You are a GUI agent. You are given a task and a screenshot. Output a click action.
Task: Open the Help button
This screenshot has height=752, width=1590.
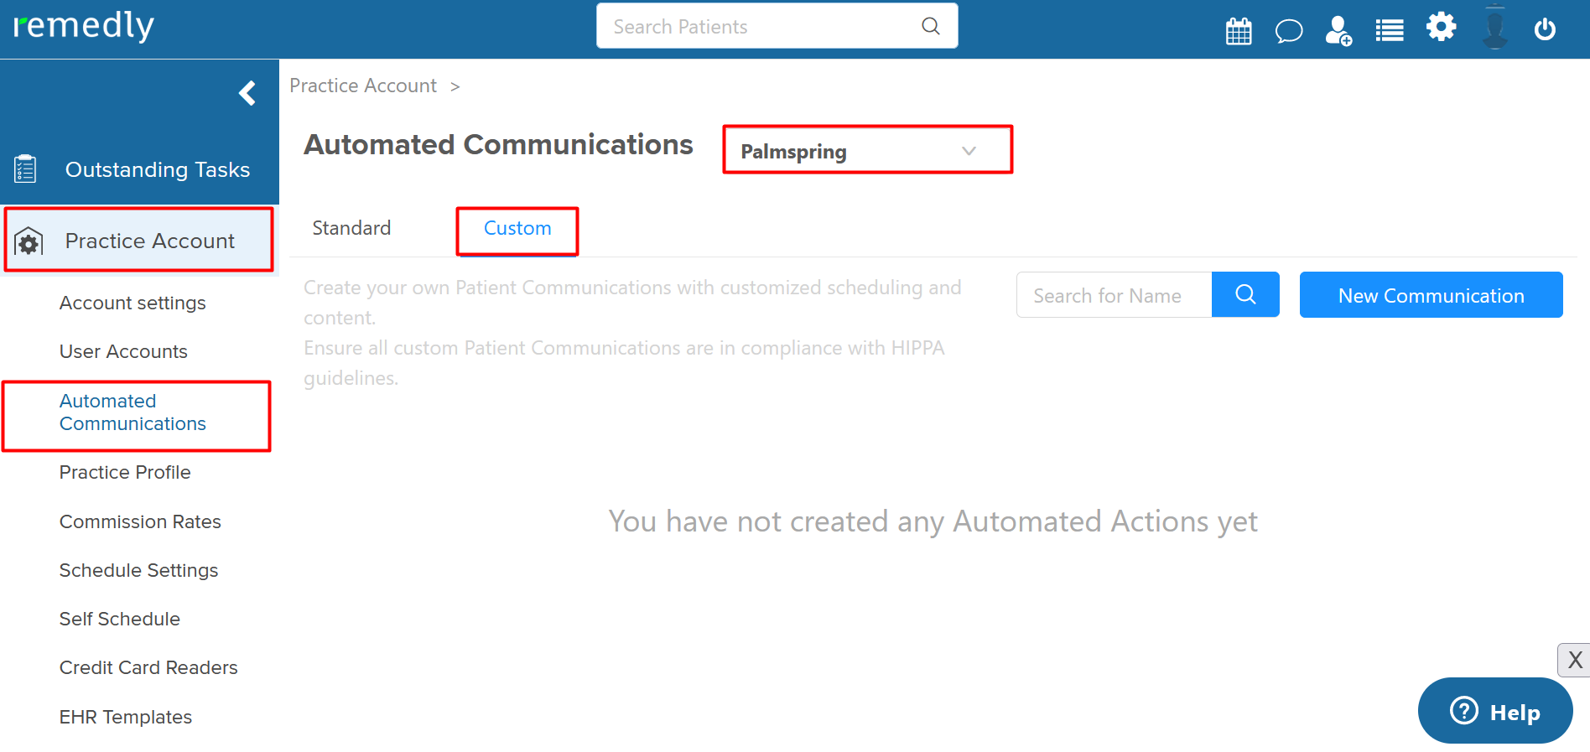coord(1495,711)
